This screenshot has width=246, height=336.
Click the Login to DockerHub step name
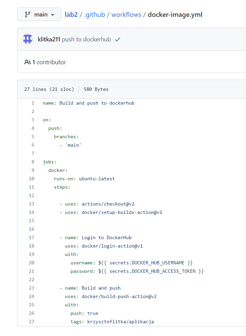point(107,238)
